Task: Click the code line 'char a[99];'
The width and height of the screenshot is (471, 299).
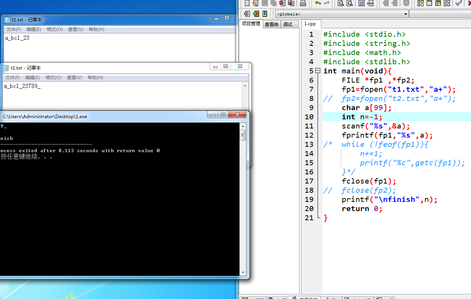Action: pos(367,107)
